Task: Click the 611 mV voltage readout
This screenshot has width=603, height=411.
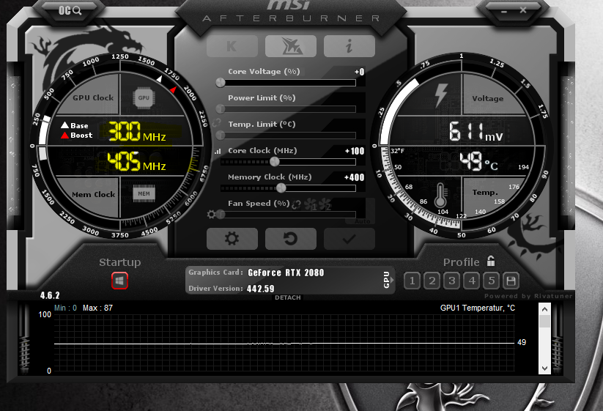Action: pos(476,131)
